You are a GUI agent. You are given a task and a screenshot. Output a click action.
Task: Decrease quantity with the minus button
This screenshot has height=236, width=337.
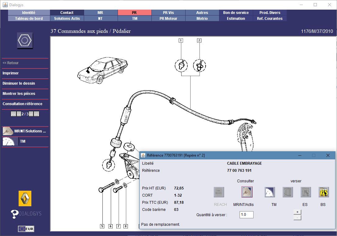point(297,217)
